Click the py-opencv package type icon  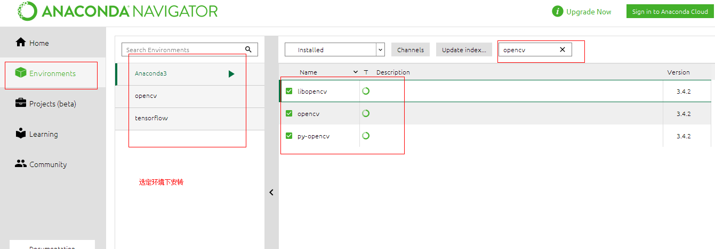tap(366, 136)
